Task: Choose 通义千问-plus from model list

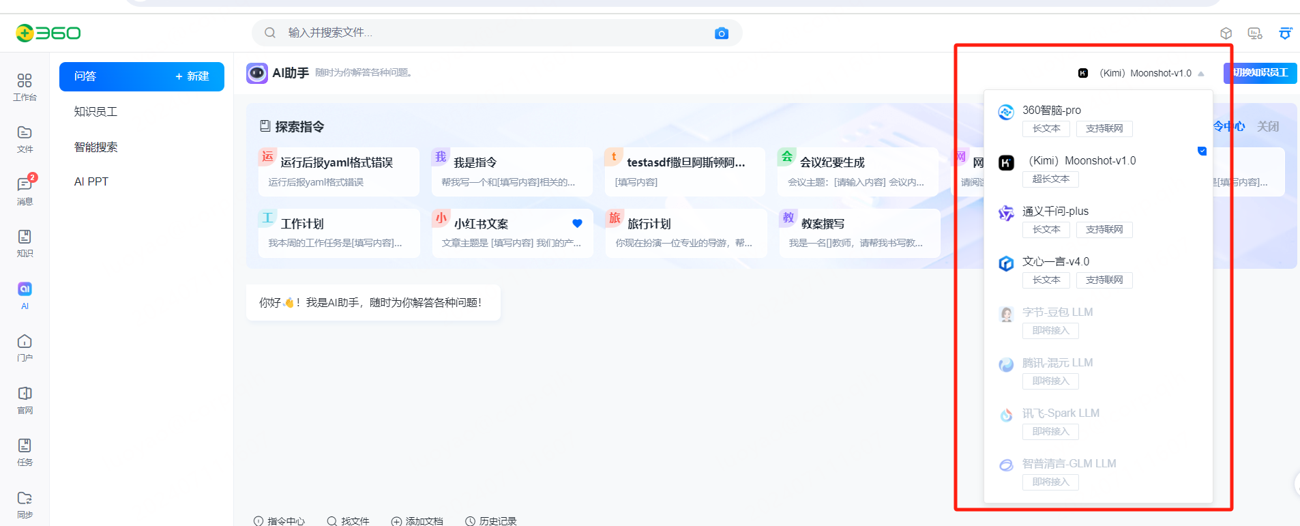Action: pyautogui.click(x=1098, y=220)
